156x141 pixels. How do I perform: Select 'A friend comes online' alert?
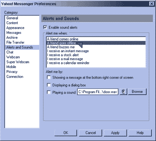coord(96,39)
